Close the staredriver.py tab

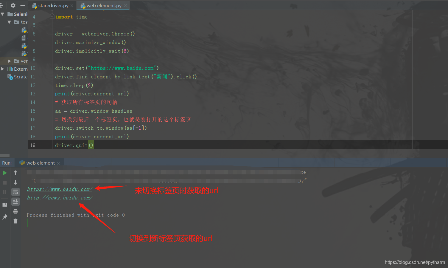point(72,6)
